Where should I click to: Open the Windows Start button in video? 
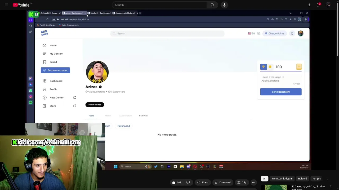115,167
